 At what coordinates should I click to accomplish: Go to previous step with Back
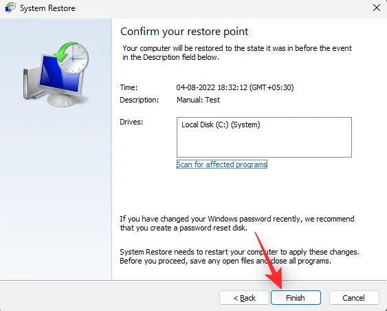pos(244,298)
